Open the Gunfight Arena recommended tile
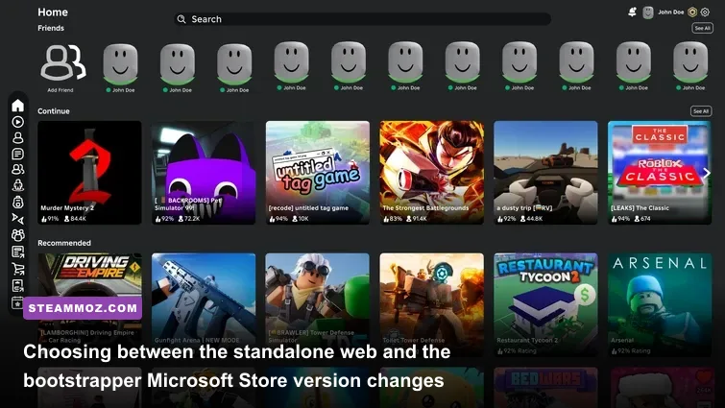The image size is (725, 408). 204,305
